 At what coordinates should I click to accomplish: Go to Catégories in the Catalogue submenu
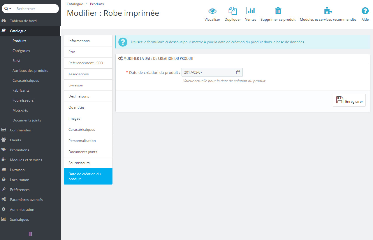pos(21,51)
